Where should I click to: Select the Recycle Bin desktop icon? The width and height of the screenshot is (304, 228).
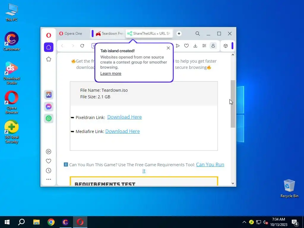(x=289, y=189)
